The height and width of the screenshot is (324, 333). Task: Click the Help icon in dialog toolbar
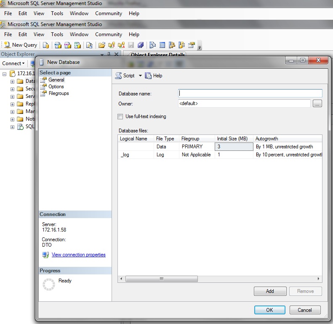(148, 76)
